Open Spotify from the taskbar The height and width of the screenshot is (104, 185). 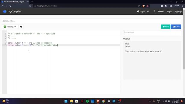click(x=87, y=101)
